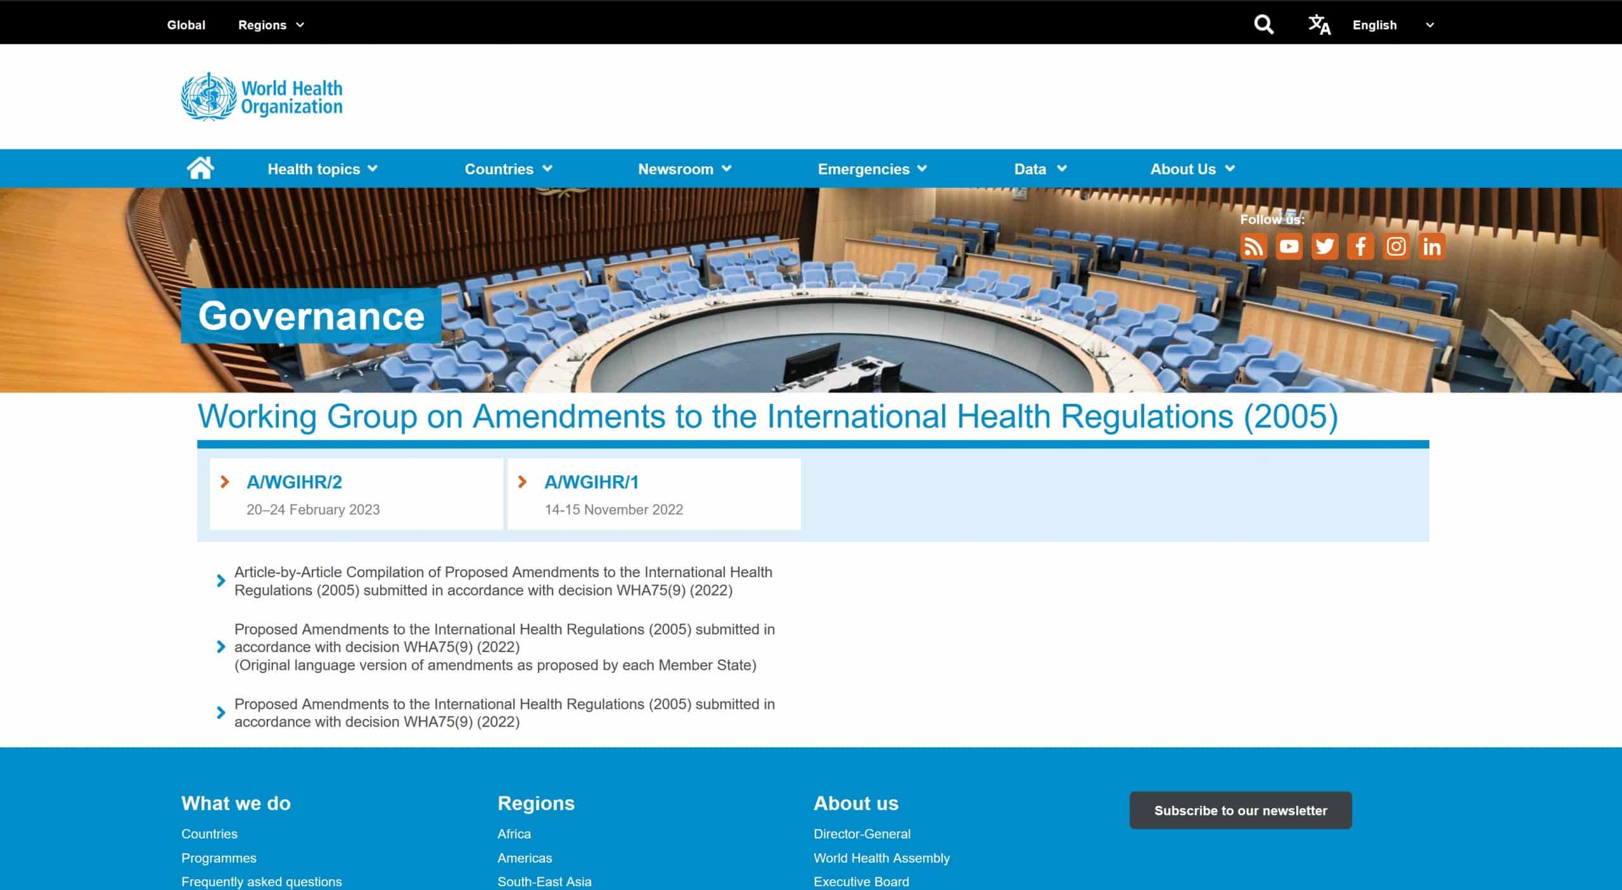This screenshot has height=890, width=1622.
Task: Open footer Frequently asked questions link
Action: pyautogui.click(x=261, y=882)
